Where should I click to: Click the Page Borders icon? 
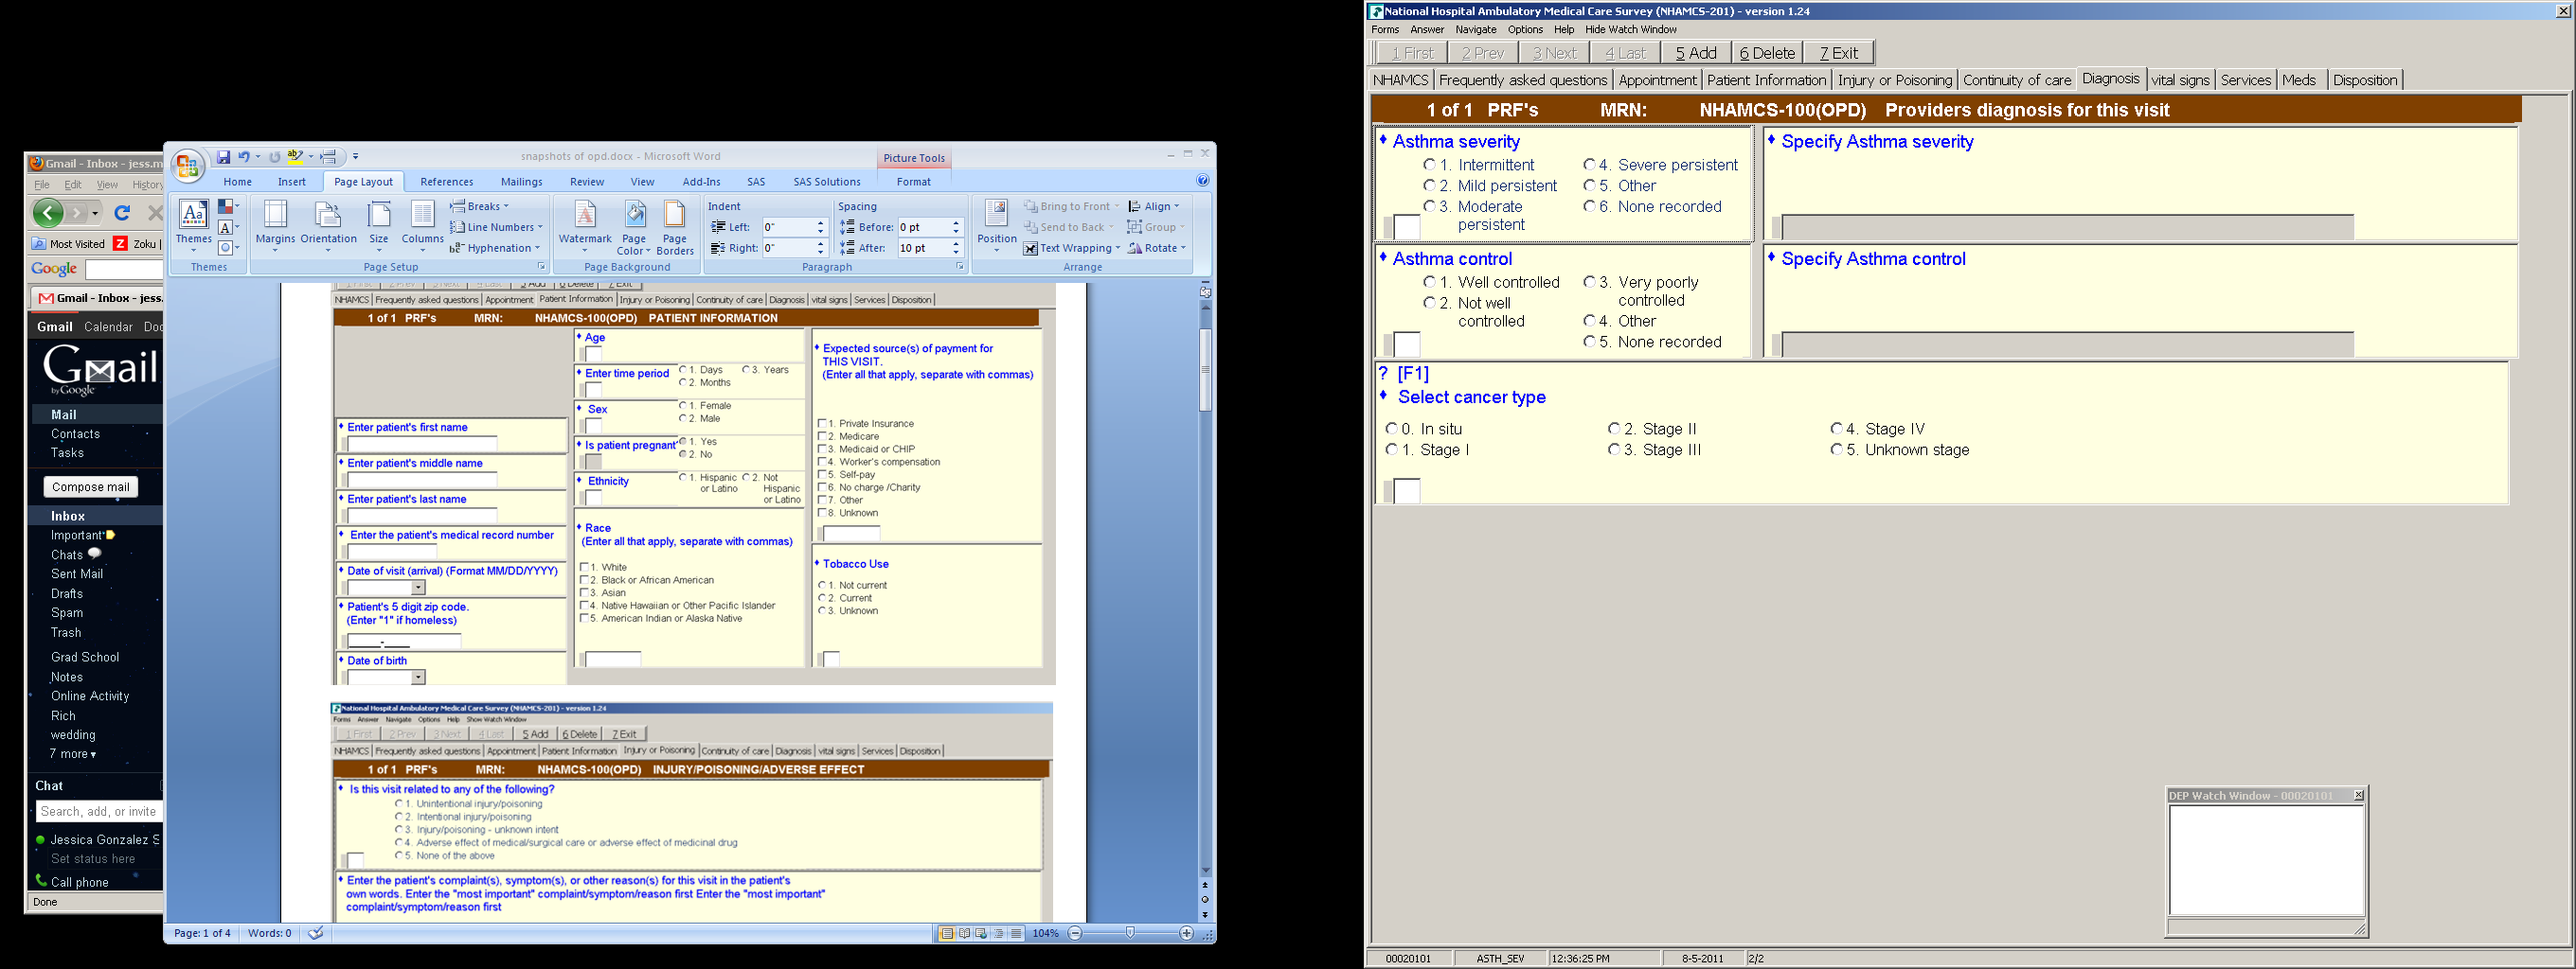(x=675, y=227)
